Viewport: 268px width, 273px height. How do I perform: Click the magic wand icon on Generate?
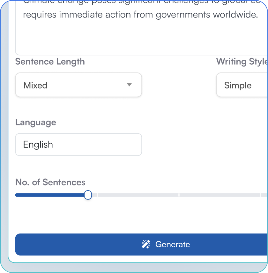[146, 244]
